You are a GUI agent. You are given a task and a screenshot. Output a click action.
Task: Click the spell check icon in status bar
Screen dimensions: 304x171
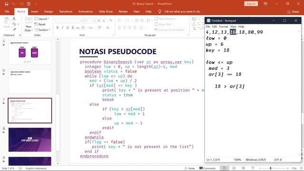(x=20, y=168)
